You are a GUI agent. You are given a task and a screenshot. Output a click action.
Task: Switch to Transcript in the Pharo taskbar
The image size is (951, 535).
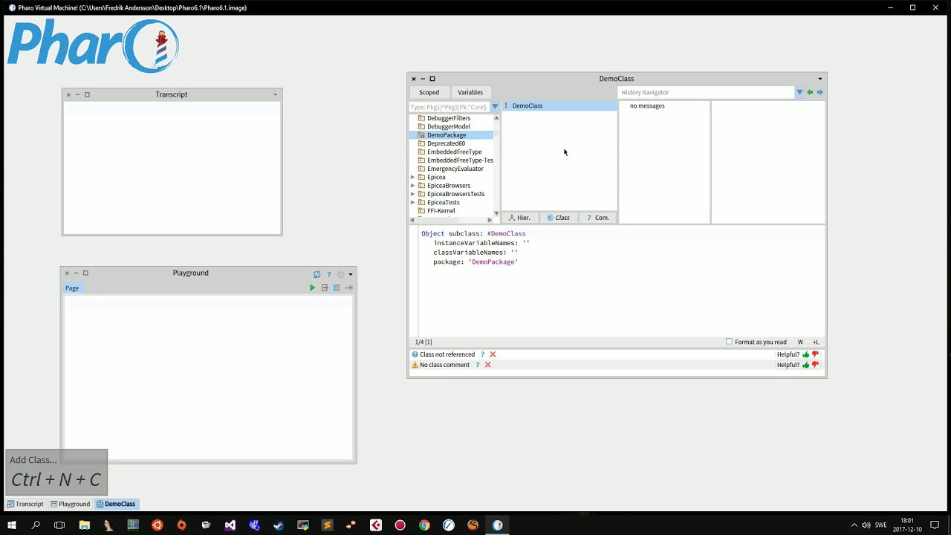[25, 504]
